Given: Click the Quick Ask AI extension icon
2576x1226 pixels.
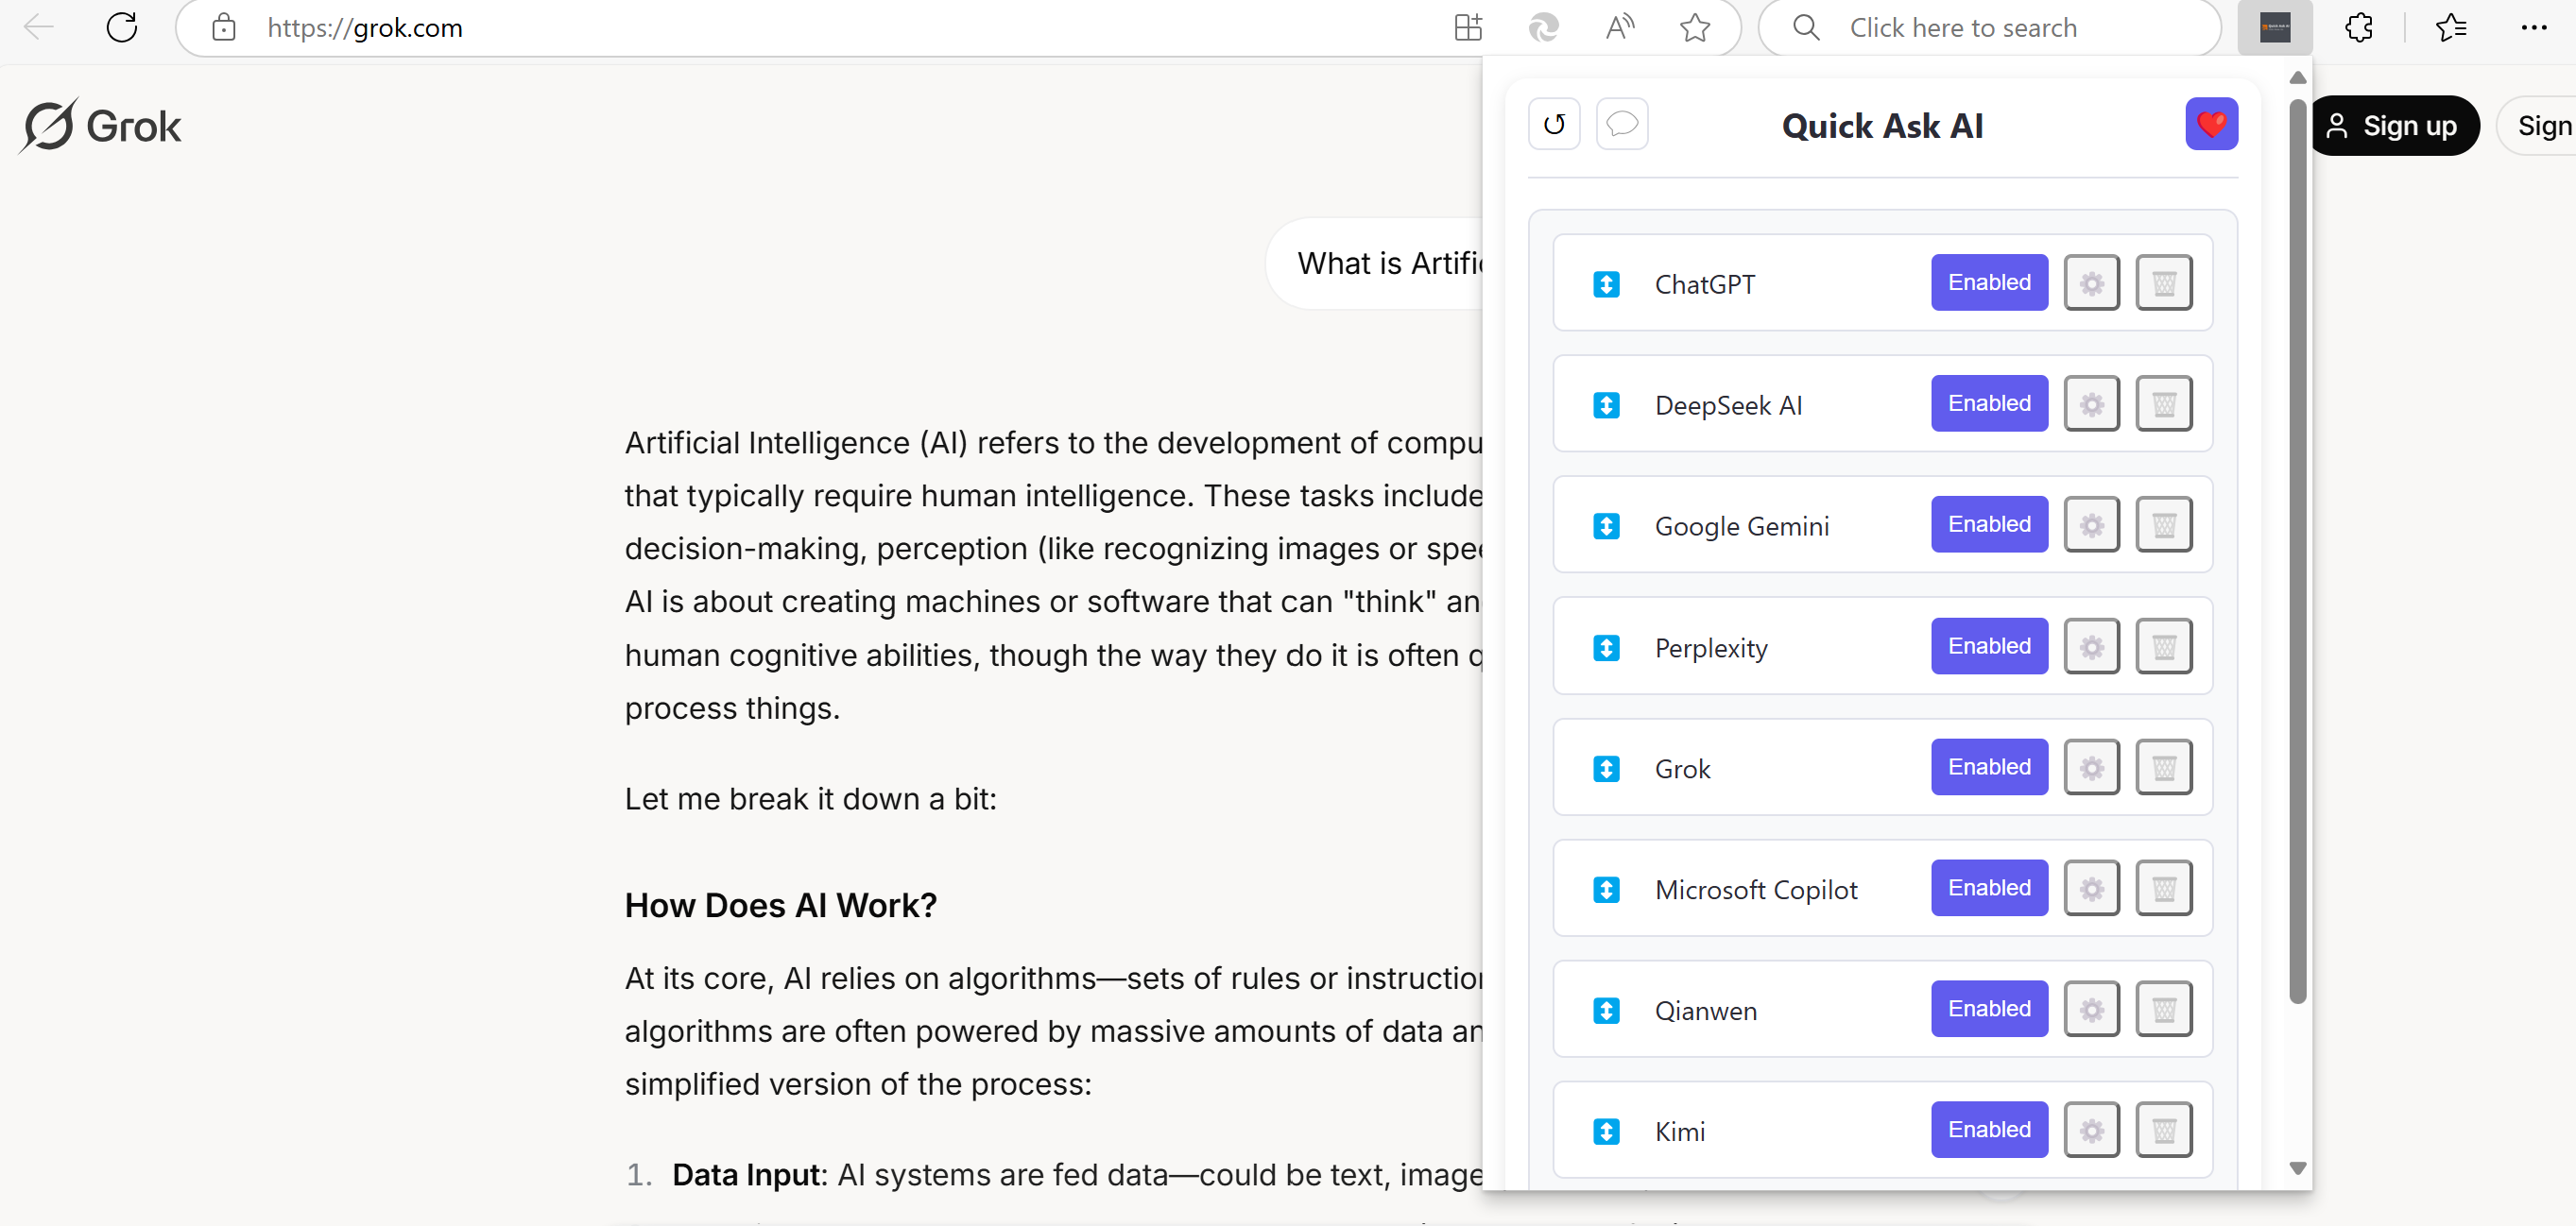Looking at the screenshot, I should click(x=2275, y=27).
